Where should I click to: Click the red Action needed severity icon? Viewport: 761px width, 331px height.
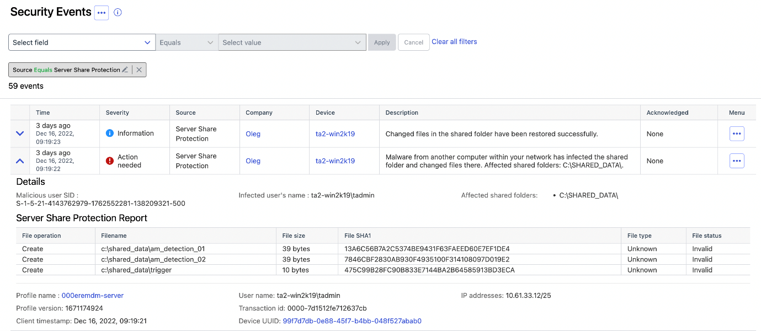109,161
